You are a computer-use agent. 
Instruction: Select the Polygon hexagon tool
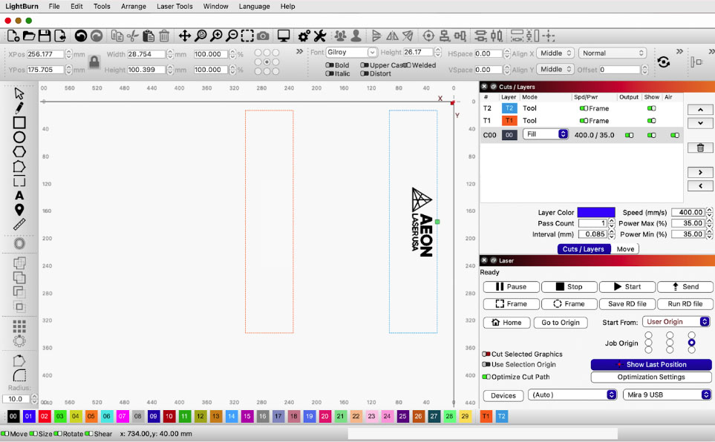tap(19, 152)
